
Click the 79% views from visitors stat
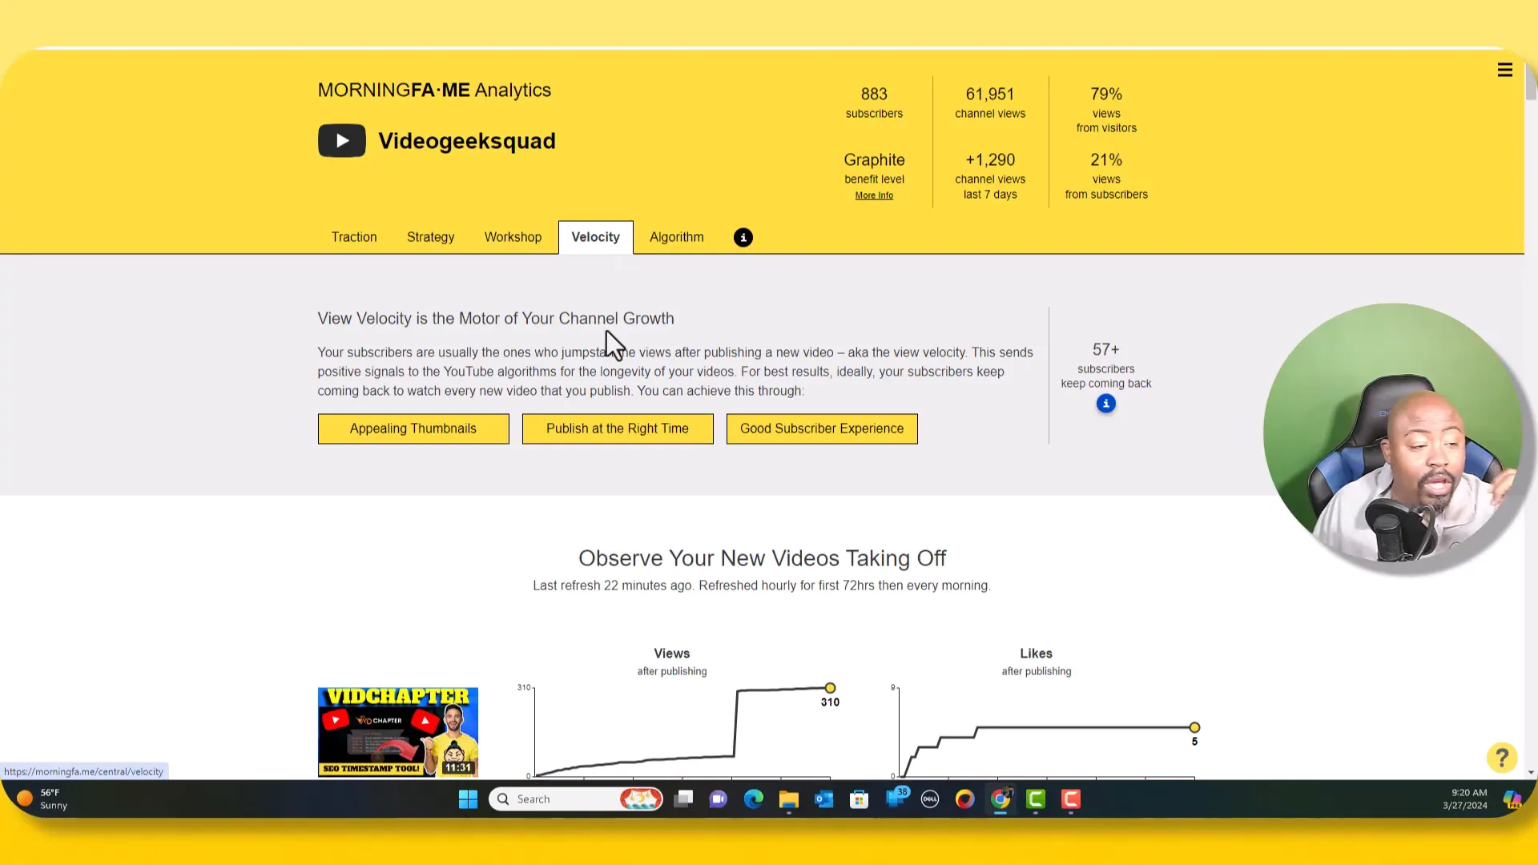click(x=1106, y=110)
